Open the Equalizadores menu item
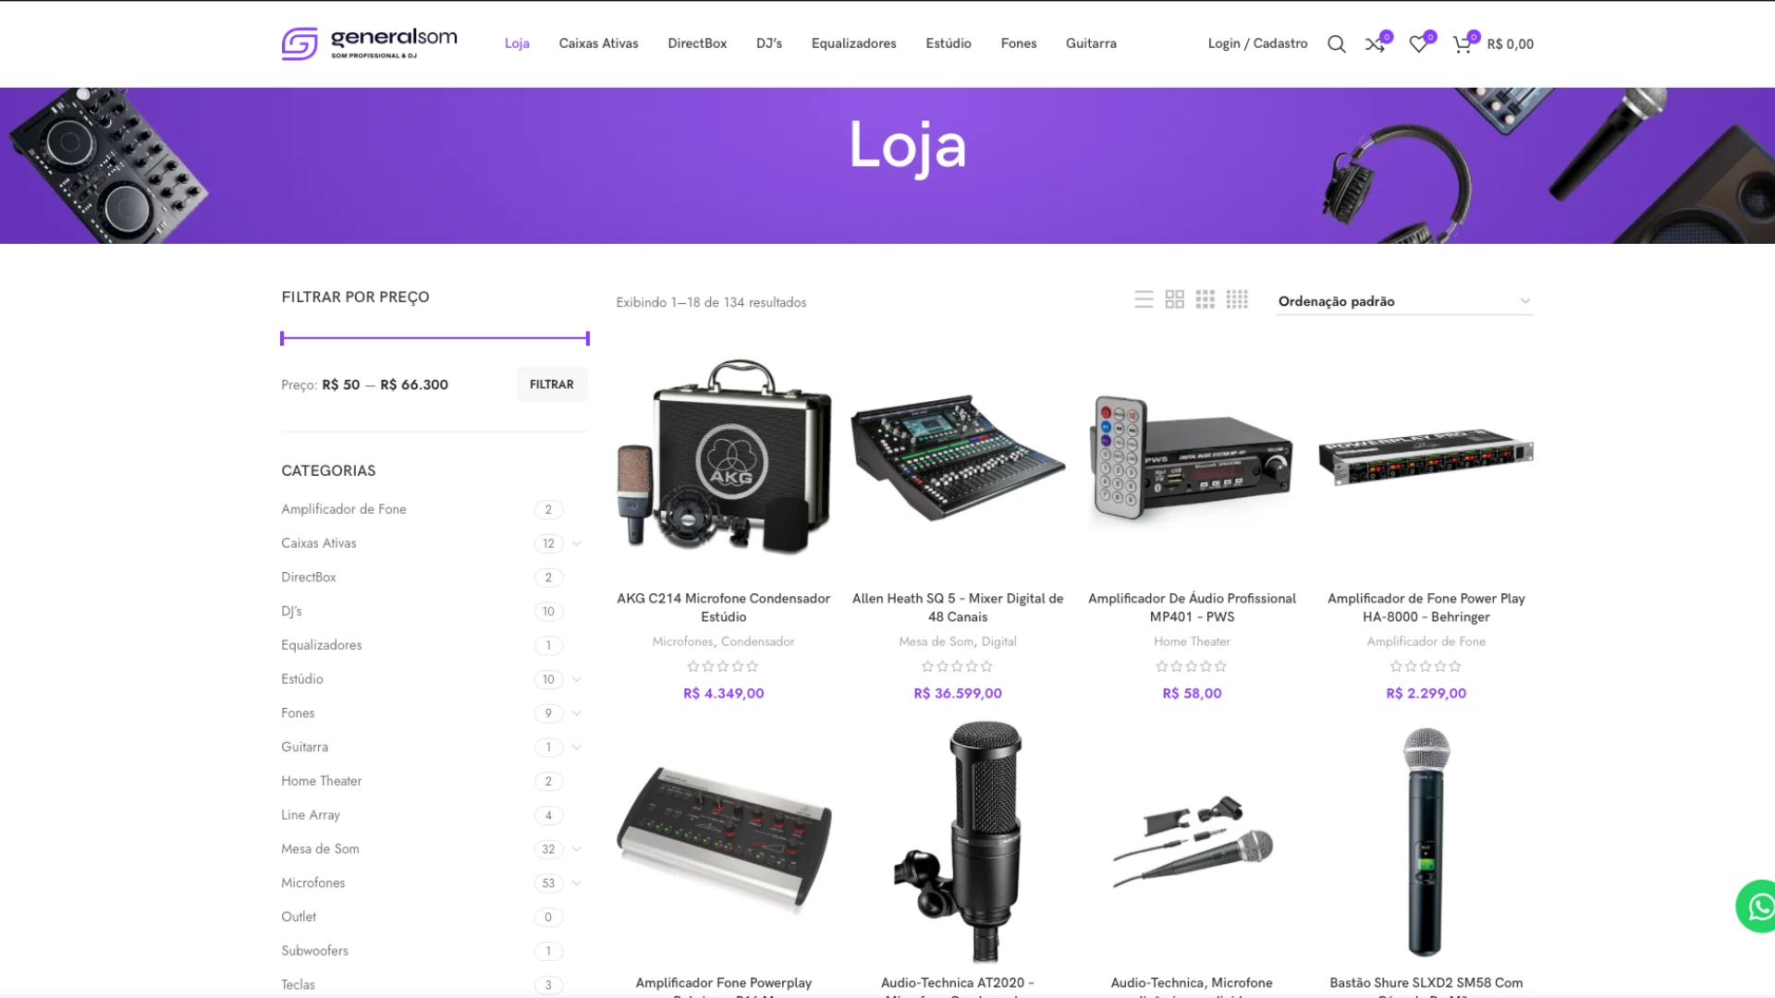Screen dimensions: 1775x998 [x=853, y=43]
